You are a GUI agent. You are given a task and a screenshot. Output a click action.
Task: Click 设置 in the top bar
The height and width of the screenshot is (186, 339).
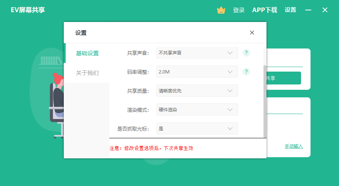coord(290,10)
